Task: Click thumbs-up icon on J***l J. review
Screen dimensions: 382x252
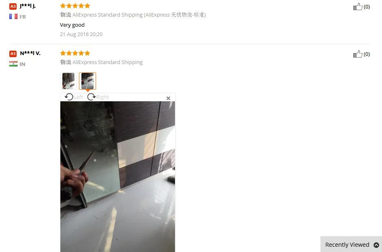Action: pos(358,6)
